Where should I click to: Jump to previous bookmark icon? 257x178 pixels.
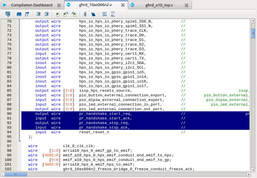pos(74,14)
